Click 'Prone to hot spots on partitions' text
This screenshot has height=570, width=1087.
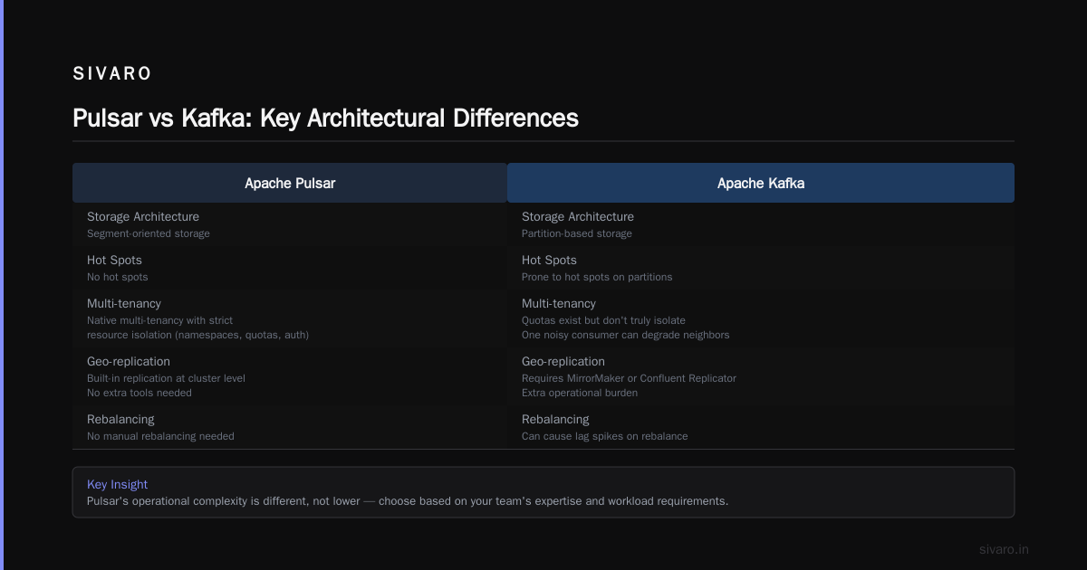[x=597, y=277]
